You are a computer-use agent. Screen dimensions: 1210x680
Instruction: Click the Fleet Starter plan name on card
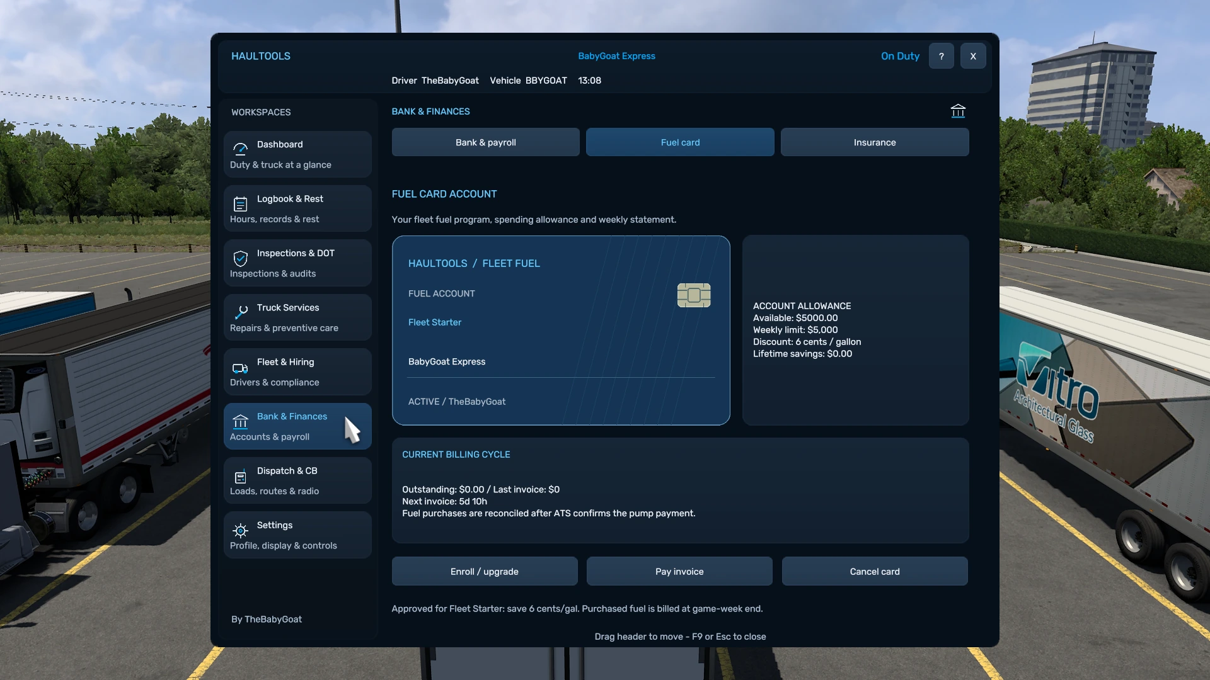pos(435,322)
